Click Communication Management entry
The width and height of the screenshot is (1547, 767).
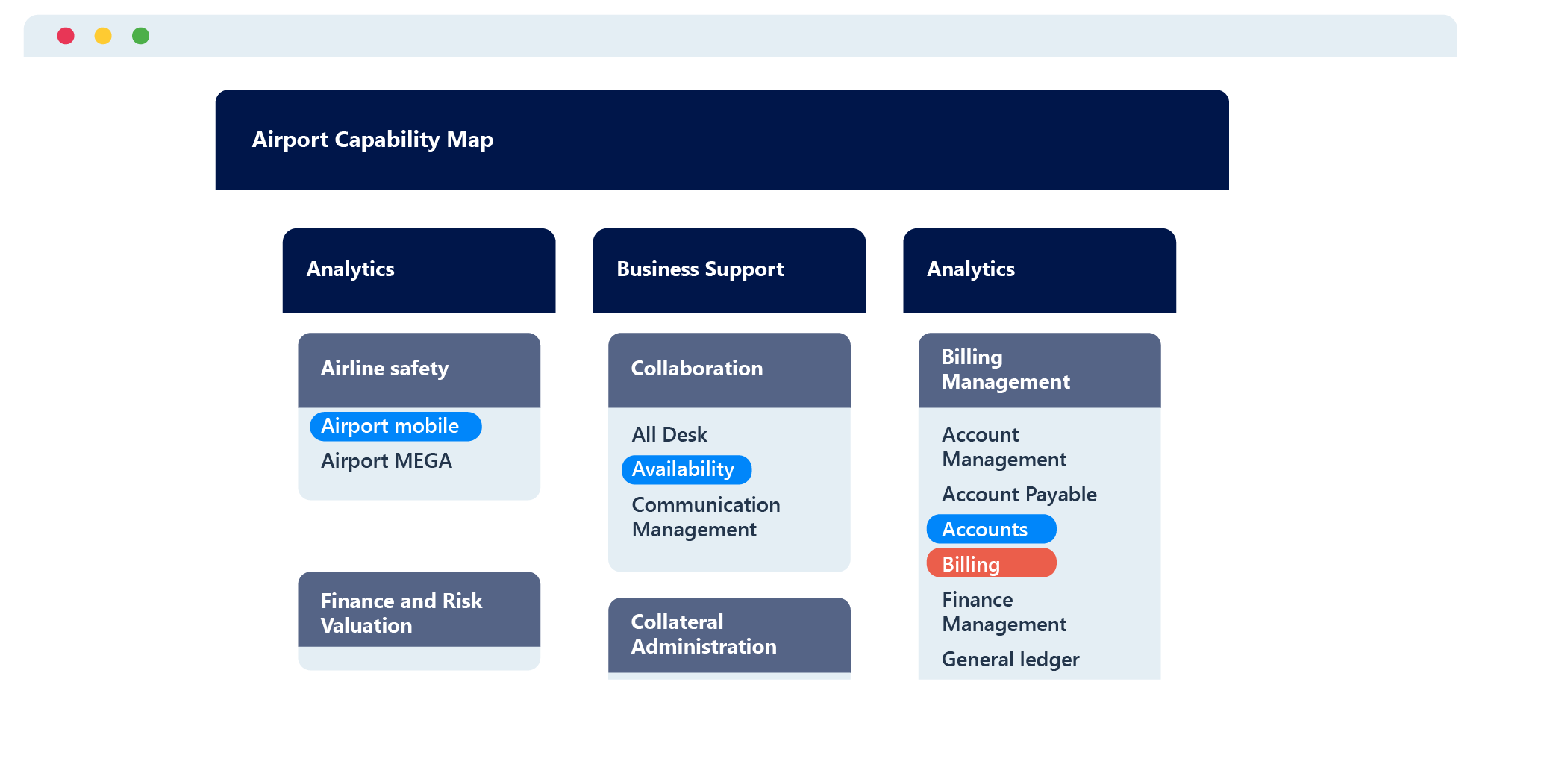(x=706, y=517)
